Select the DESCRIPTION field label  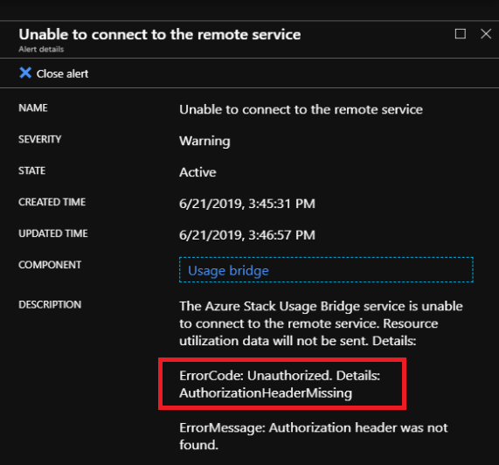50,304
